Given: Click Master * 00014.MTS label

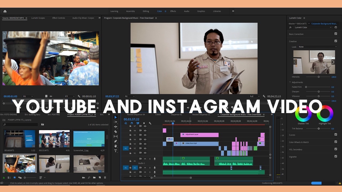Looking at the screenshot, I should click(297, 23).
